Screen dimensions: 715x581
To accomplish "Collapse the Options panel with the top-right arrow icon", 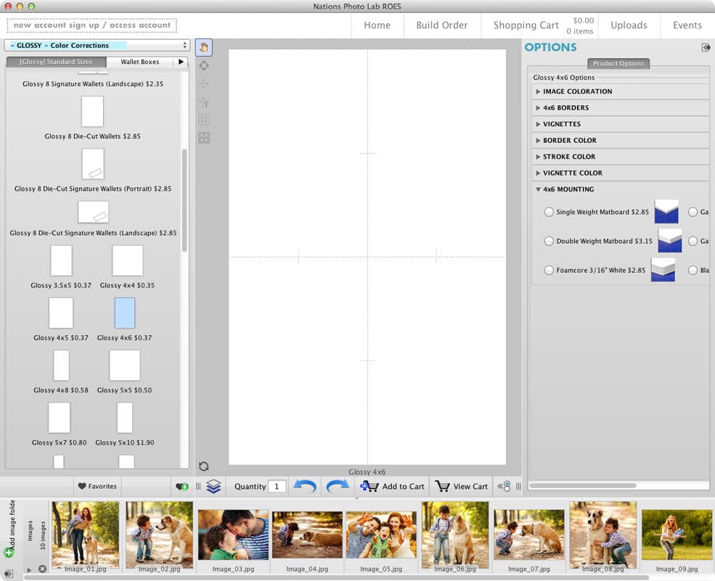I will [x=706, y=47].
